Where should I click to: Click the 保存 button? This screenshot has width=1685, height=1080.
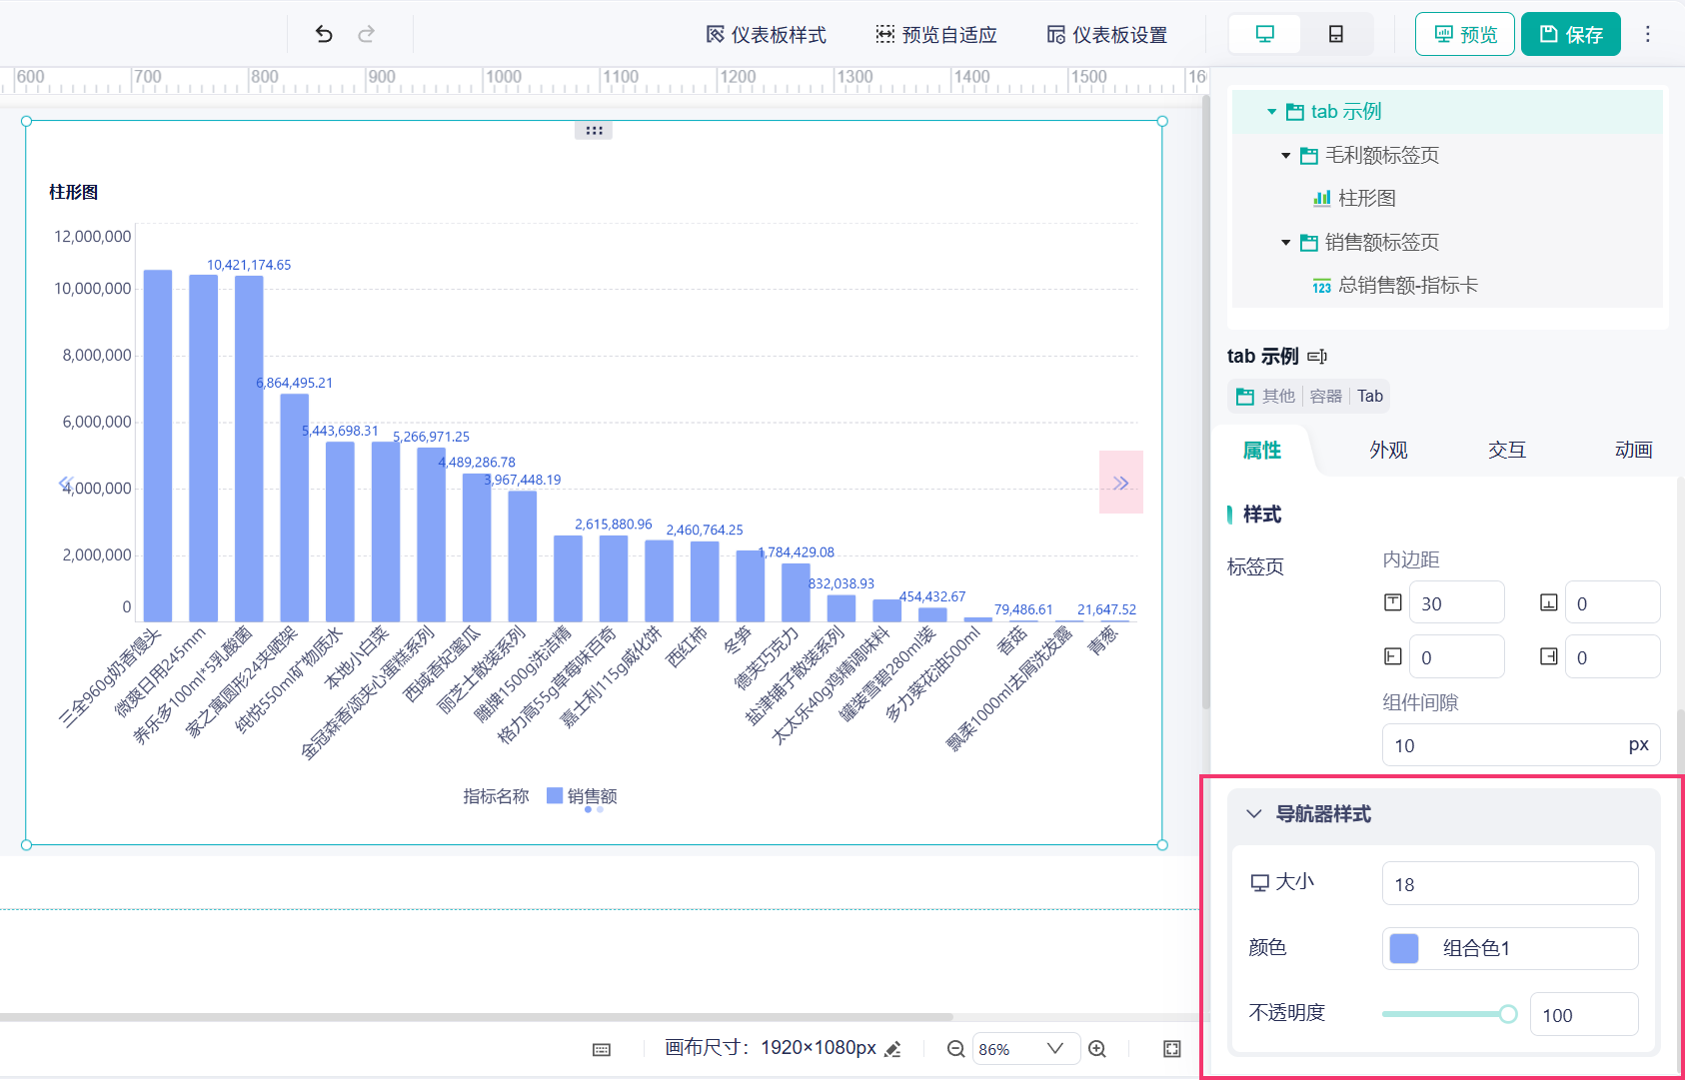coord(1571,34)
